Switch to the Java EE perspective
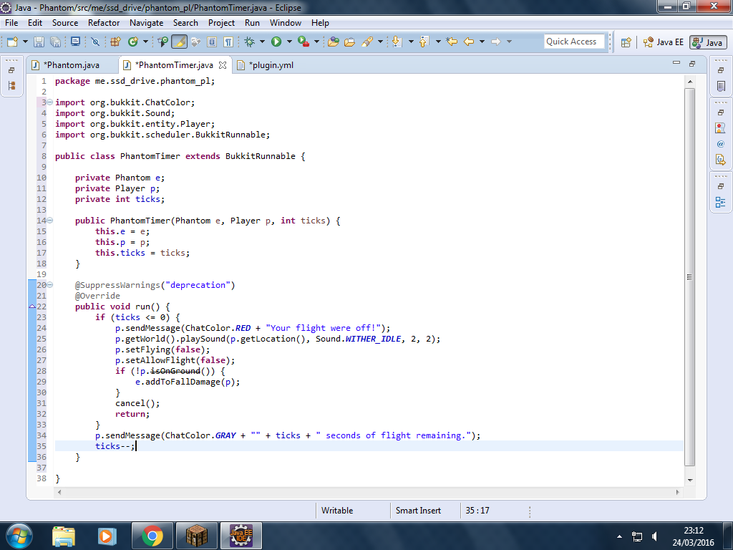Viewport: 733px width, 550px height. coord(664,42)
